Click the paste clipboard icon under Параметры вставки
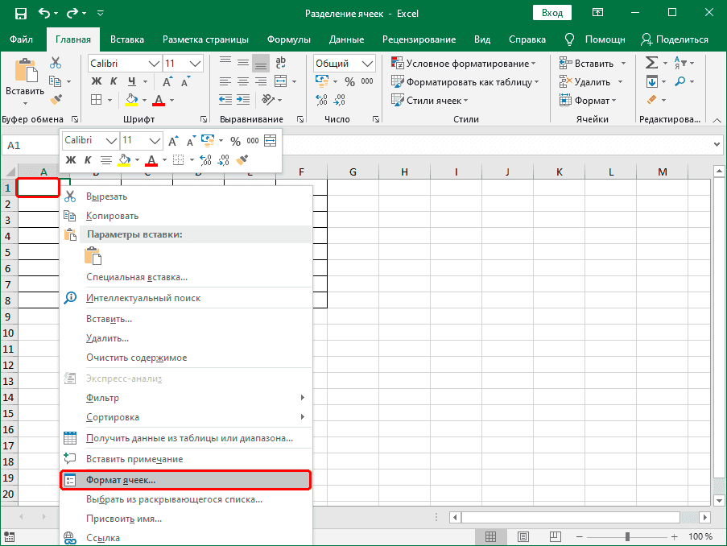Image resolution: width=727 pixels, height=546 pixels. coord(93,256)
